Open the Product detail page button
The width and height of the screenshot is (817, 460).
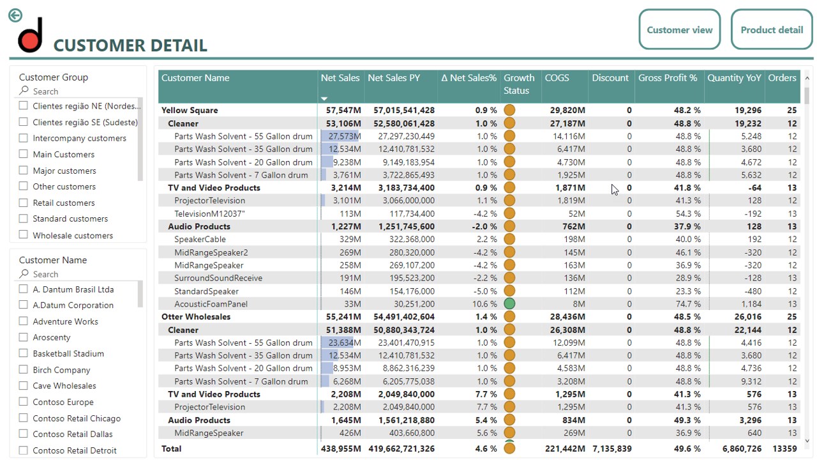(x=772, y=29)
